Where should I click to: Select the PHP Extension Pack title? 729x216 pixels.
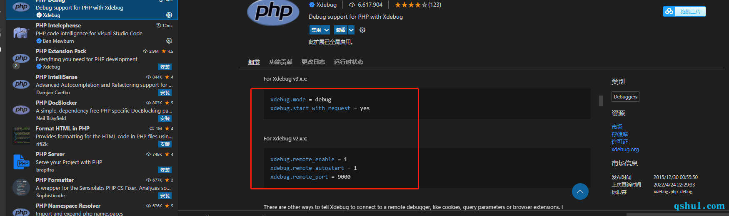pos(61,51)
